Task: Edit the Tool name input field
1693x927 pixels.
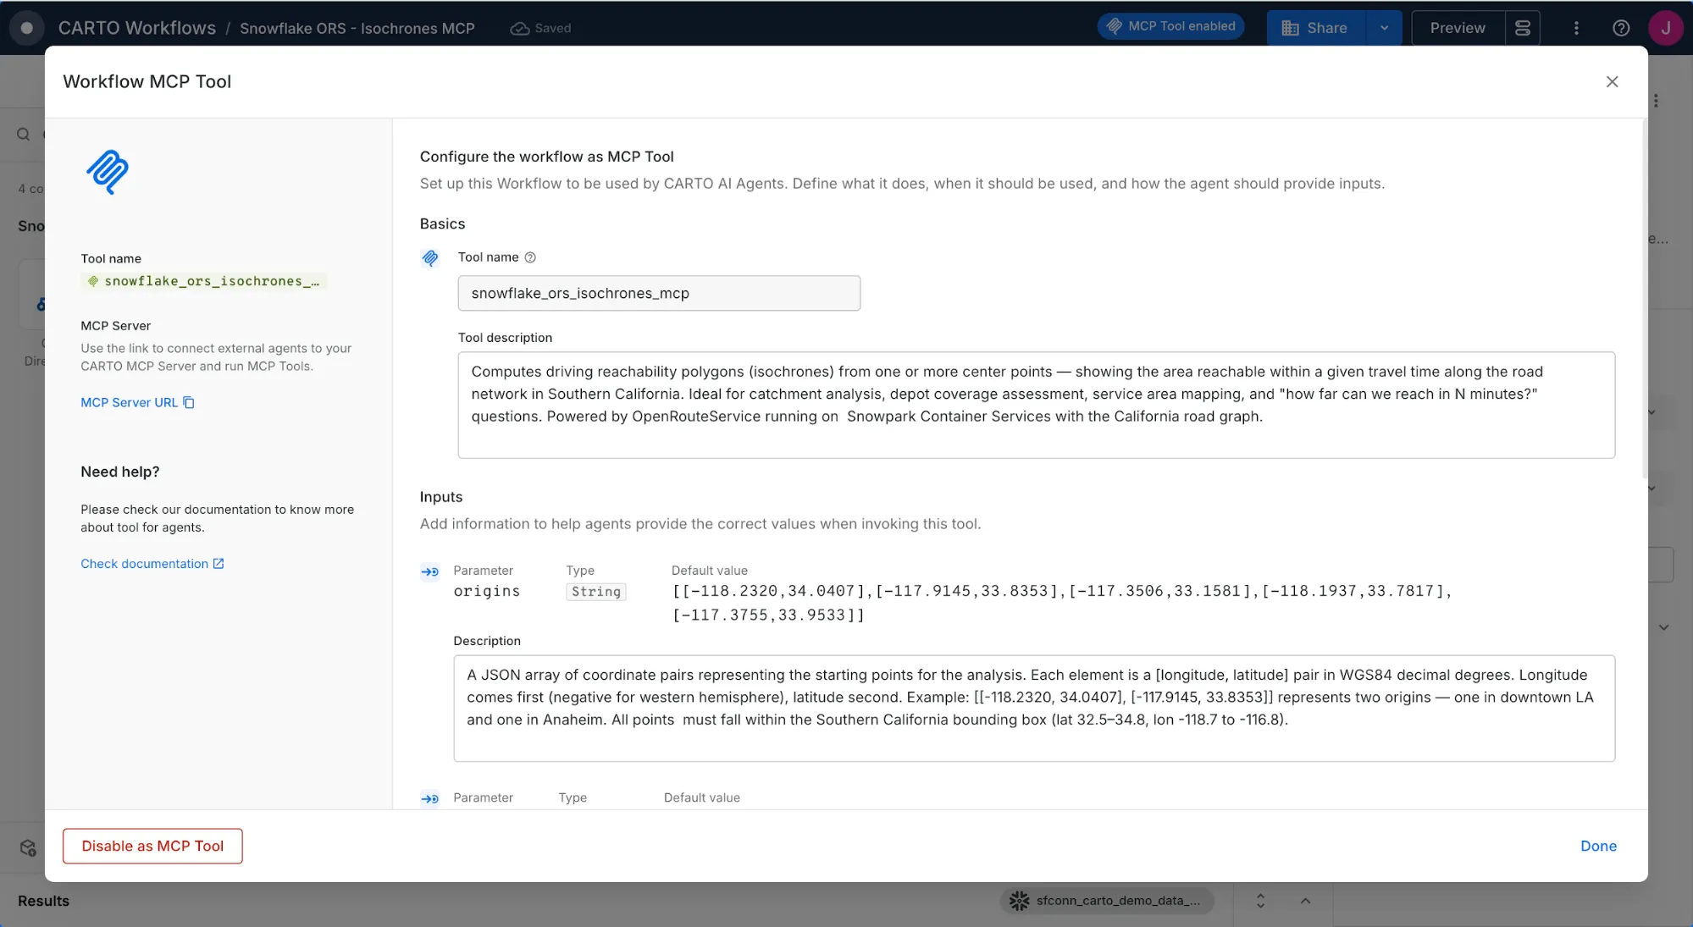Action: [x=659, y=293]
